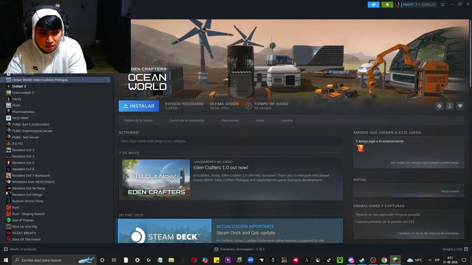
Task: Open the Soporte tab
Action: (287, 120)
